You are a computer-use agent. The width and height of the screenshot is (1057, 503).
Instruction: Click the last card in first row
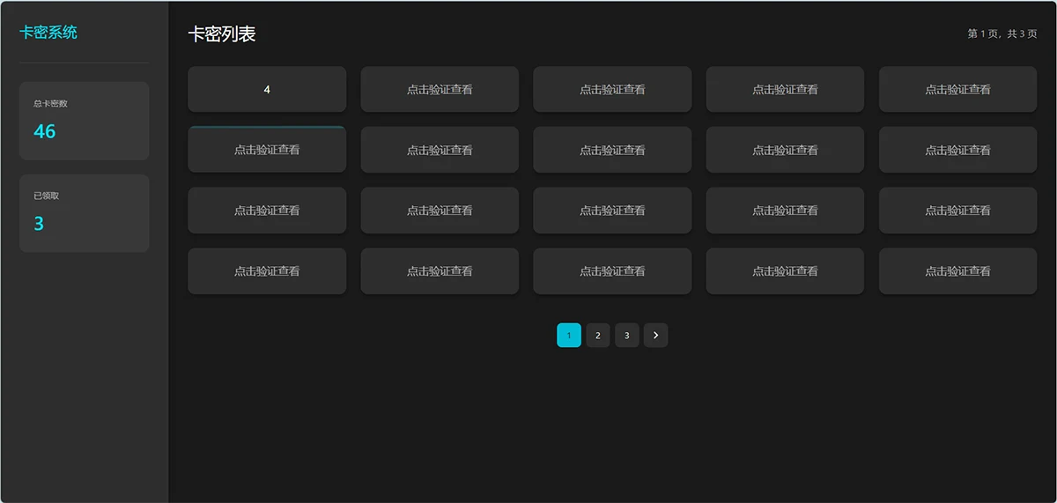click(957, 89)
